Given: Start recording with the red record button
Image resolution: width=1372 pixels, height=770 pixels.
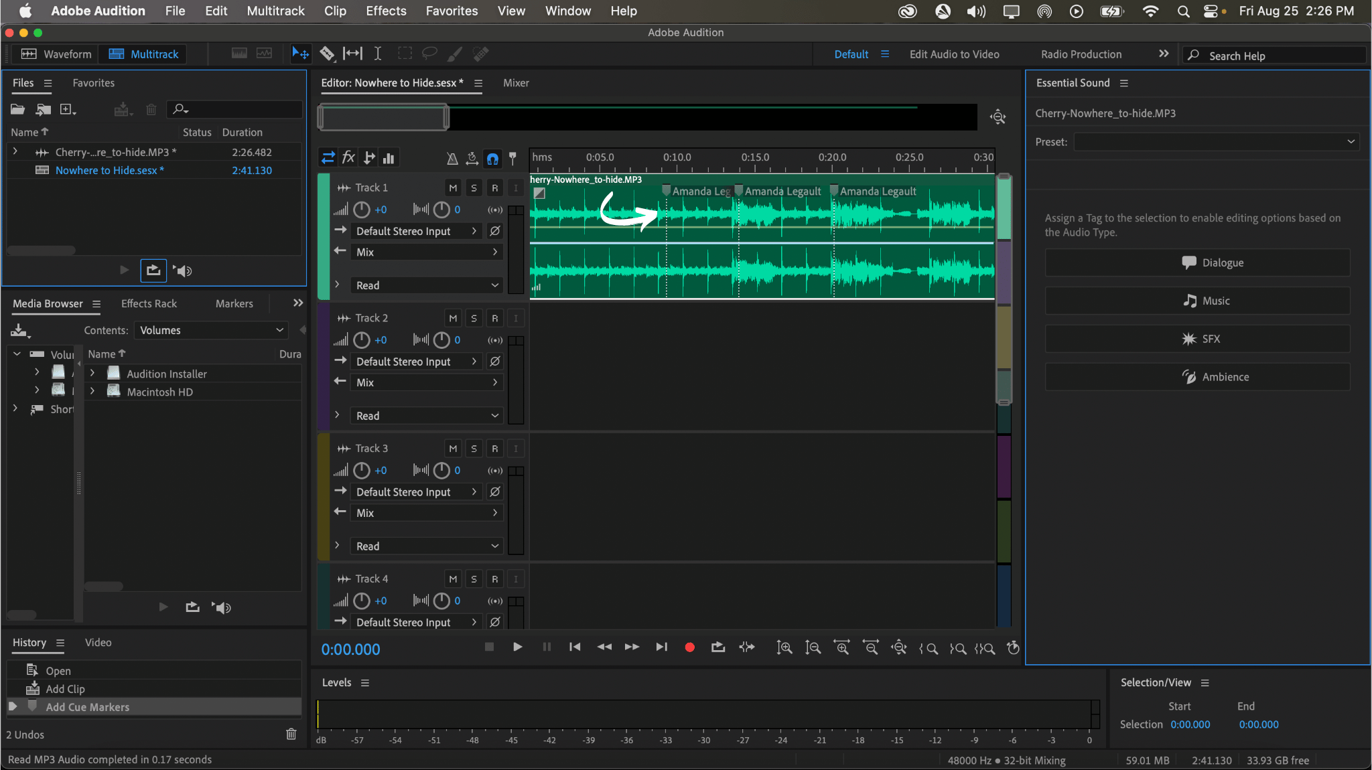Looking at the screenshot, I should coord(689,647).
